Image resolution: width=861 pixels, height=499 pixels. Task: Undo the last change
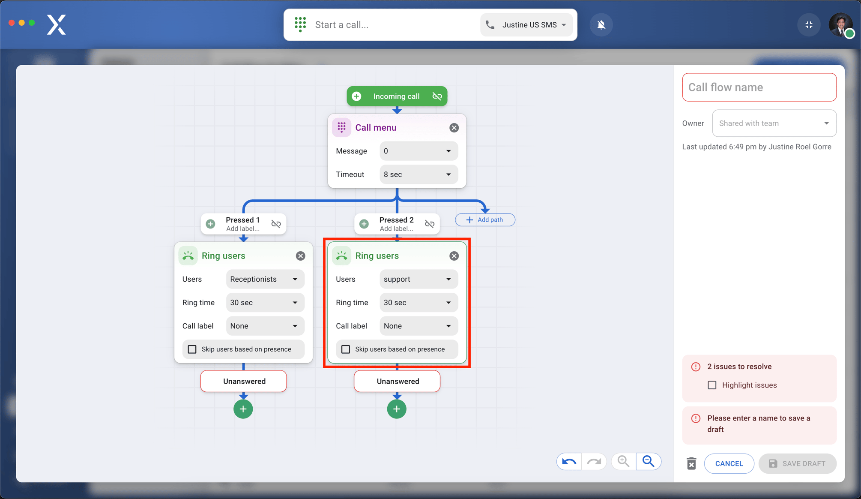pos(569,462)
